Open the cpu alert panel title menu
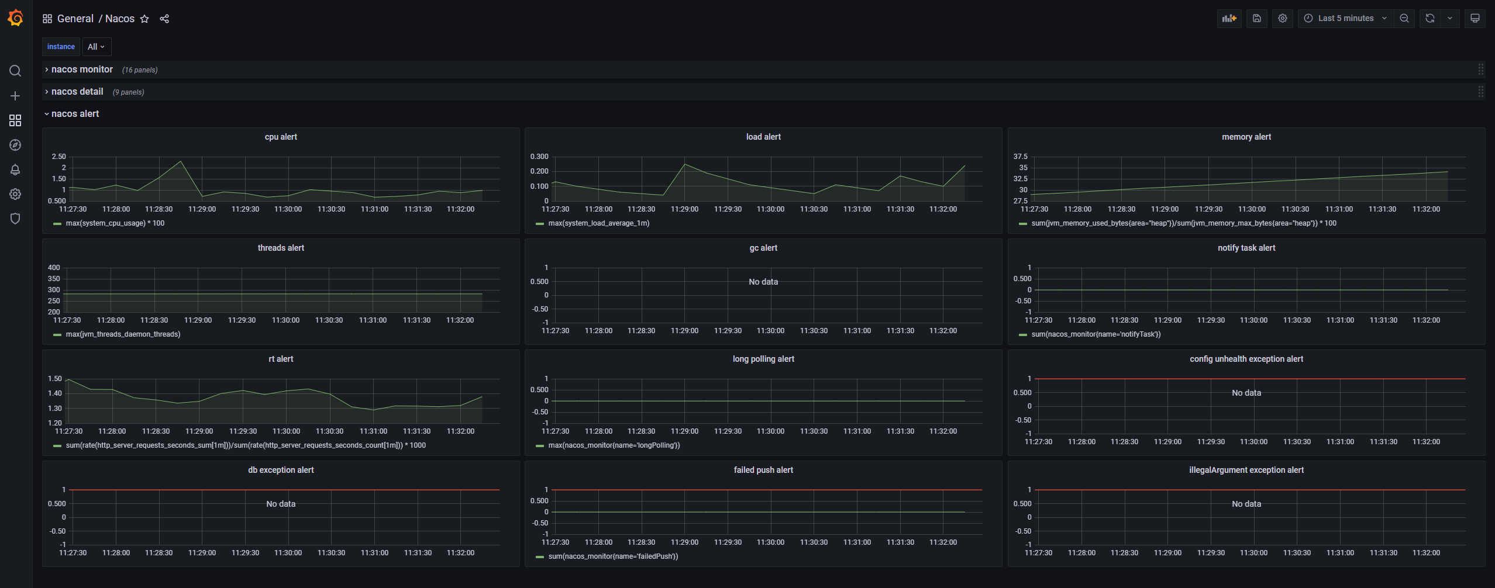The height and width of the screenshot is (588, 1495). click(281, 137)
